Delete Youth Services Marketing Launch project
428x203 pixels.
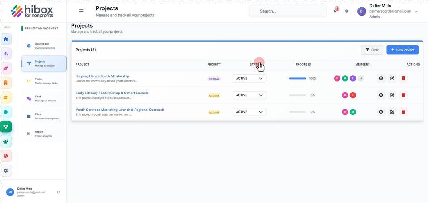(x=403, y=112)
